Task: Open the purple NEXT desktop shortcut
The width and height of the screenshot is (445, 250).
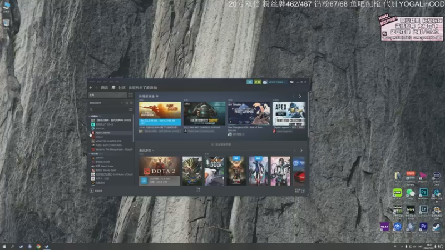Action: click(384, 228)
